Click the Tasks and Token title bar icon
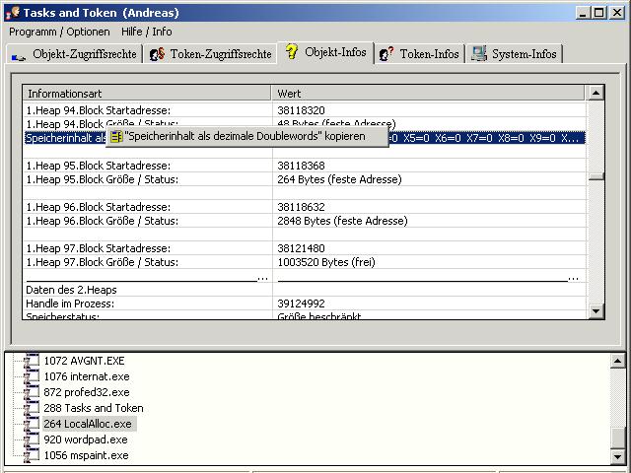The height and width of the screenshot is (473, 631). 13,13
